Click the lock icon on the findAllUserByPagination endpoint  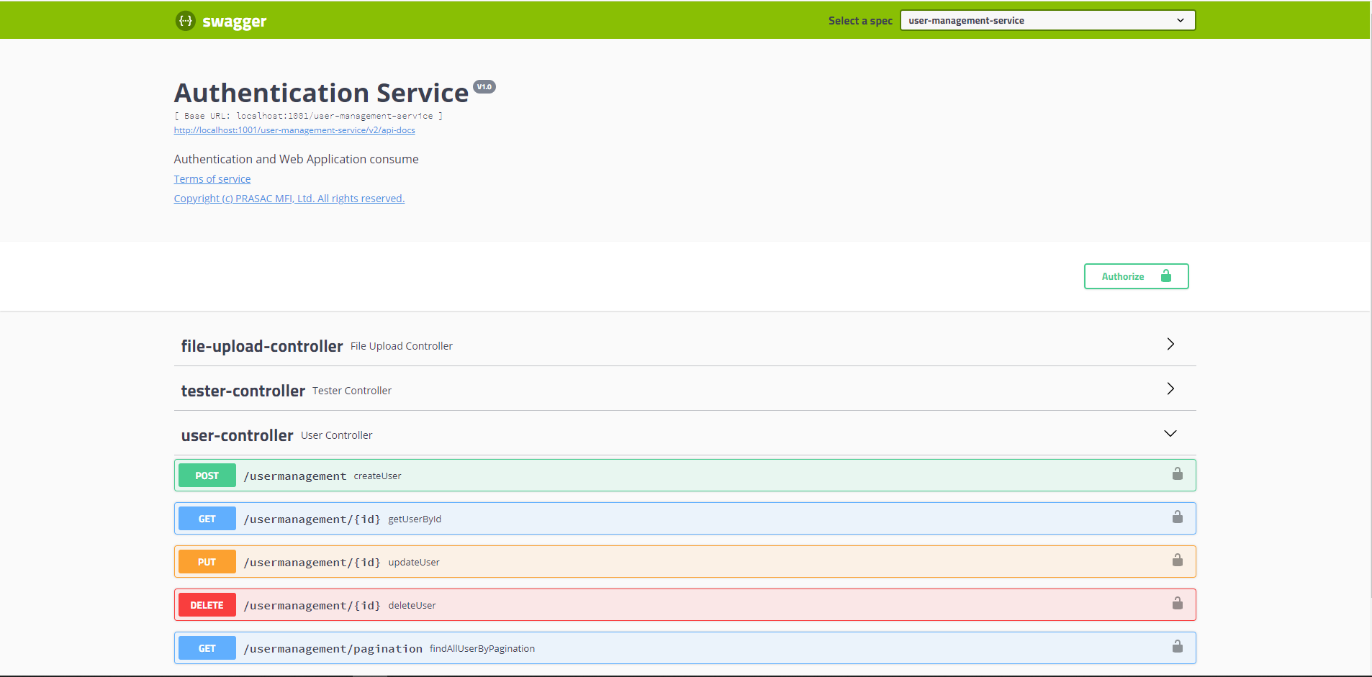point(1177,646)
